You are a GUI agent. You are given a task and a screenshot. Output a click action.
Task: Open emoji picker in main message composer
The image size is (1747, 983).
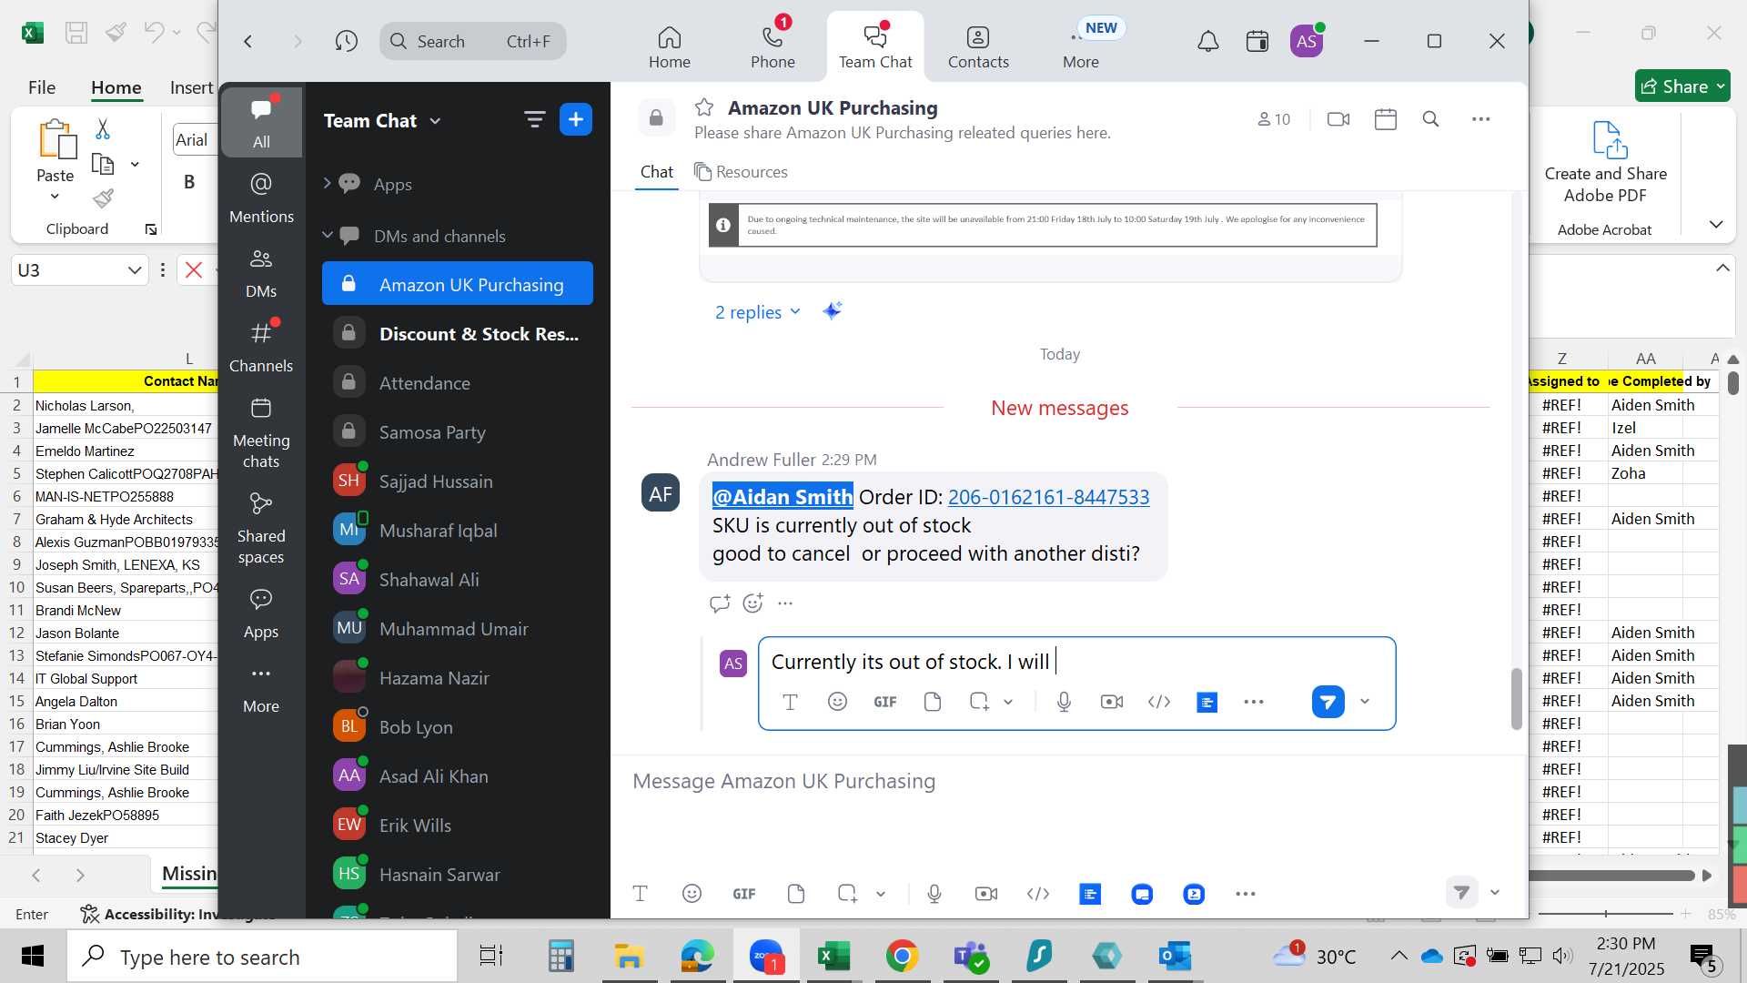(692, 894)
